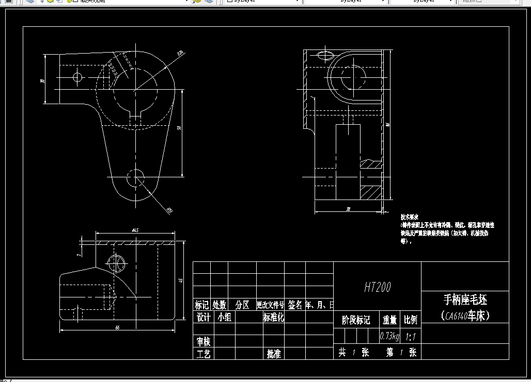Select the 66 width dimension text
Image resolution: width=531 pixels, height=382 pixels.
pyautogui.click(x=117, y=327)
